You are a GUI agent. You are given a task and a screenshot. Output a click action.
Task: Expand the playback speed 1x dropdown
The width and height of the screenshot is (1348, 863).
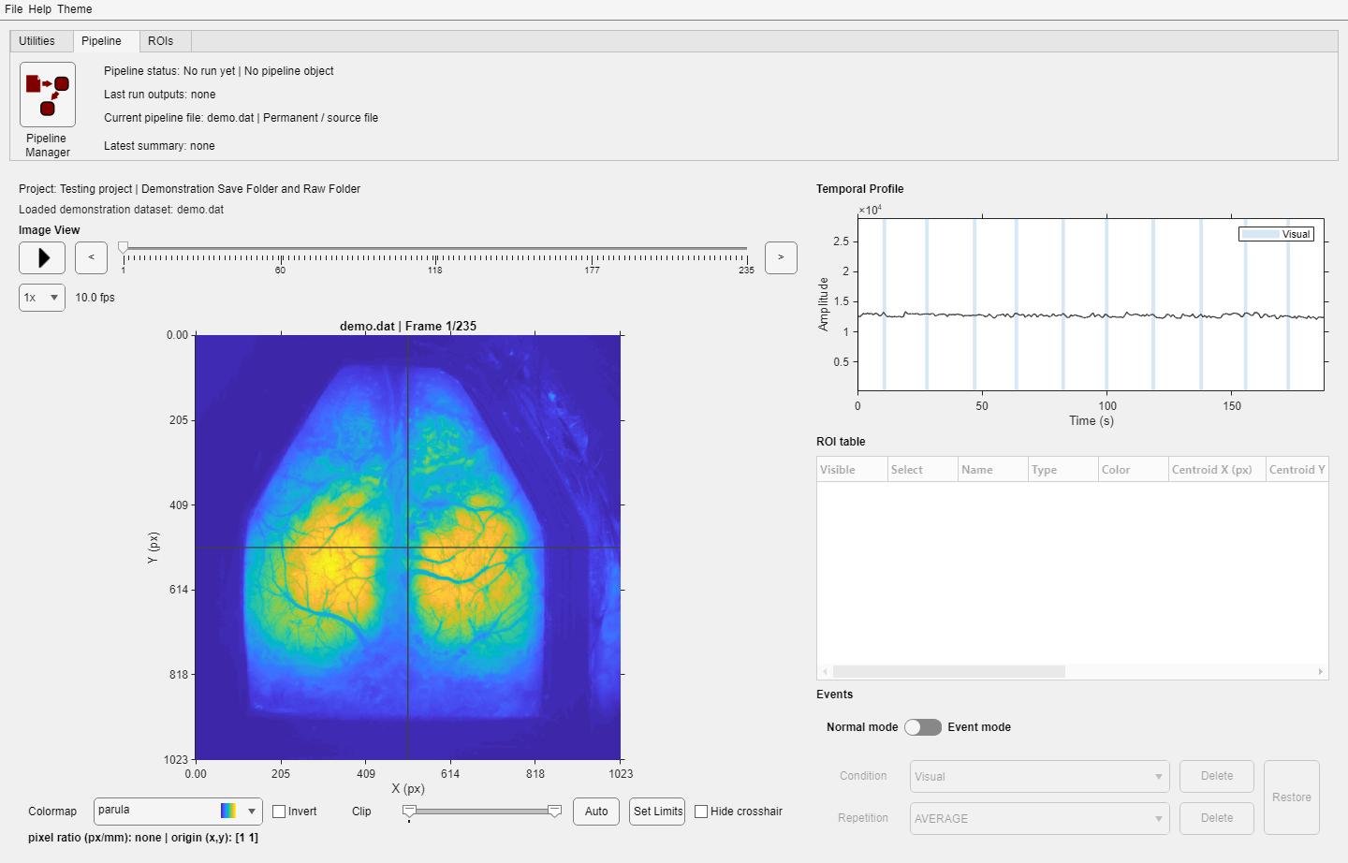pyautogui.click(x=42, y=298)
